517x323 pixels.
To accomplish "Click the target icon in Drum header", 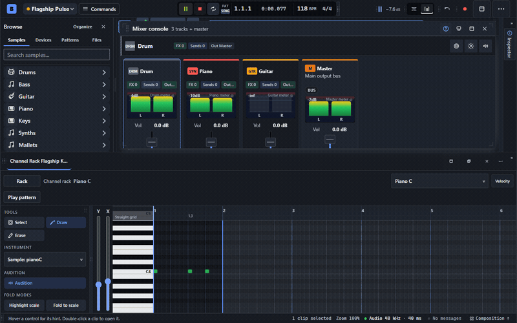I will tap(456, 46).
